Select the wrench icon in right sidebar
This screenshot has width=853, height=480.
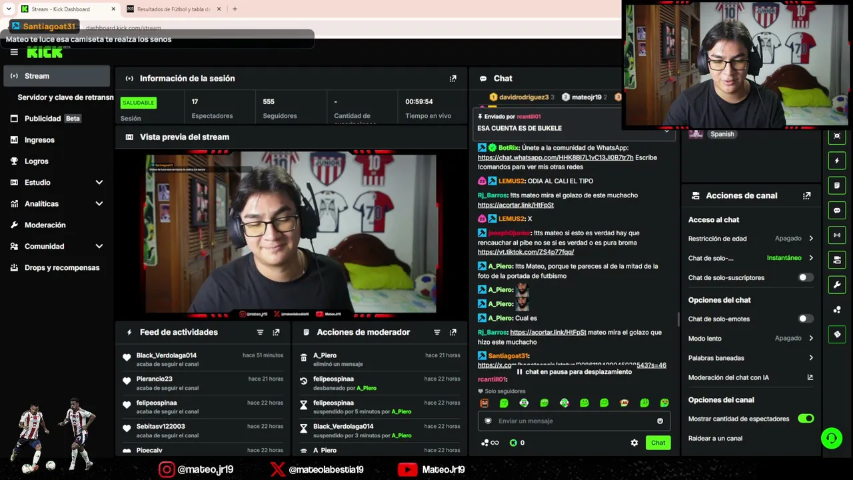[x=837, y=285]
